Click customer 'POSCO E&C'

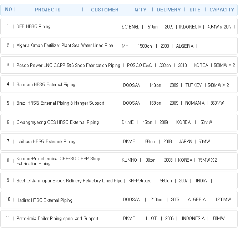140,65
